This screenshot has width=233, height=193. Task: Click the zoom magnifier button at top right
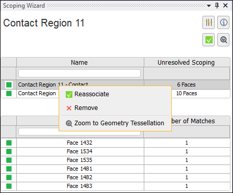pyautogui.click(x=223, y=40)
